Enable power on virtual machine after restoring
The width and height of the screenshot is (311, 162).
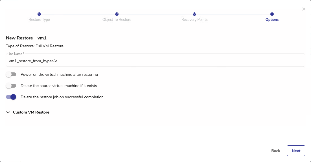(11, 74)
